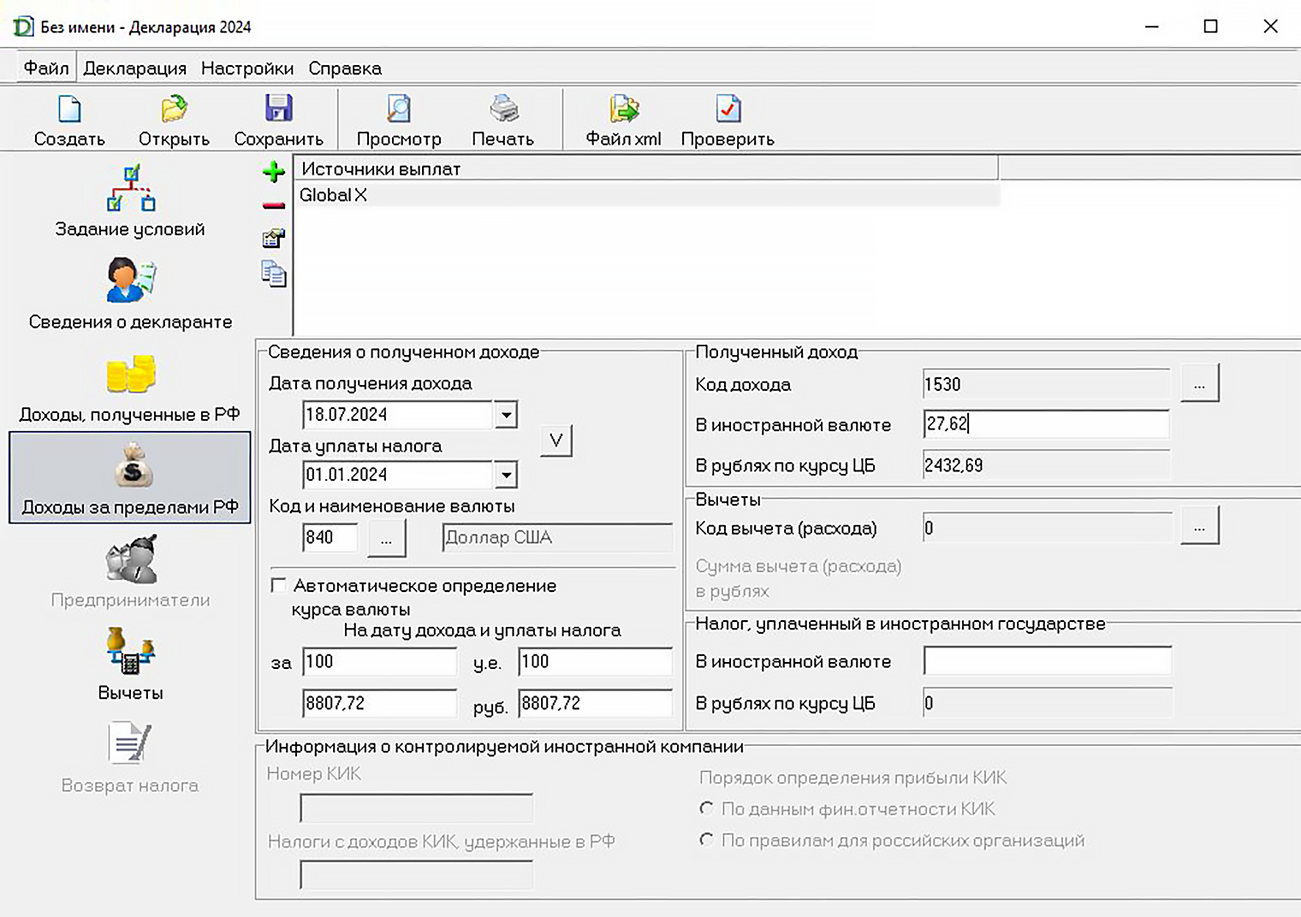Go to Задание условий section
The height and width of the screenshot is (917, 1301).
point(130,202)
